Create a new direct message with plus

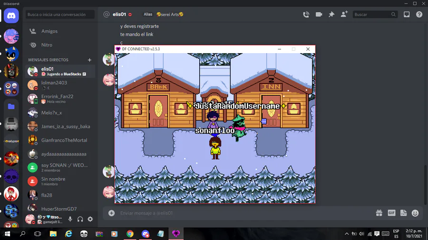89,60
